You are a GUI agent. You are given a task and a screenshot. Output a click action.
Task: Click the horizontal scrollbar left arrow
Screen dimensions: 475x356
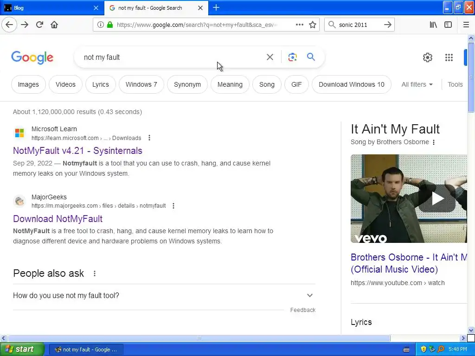[3, 338]
